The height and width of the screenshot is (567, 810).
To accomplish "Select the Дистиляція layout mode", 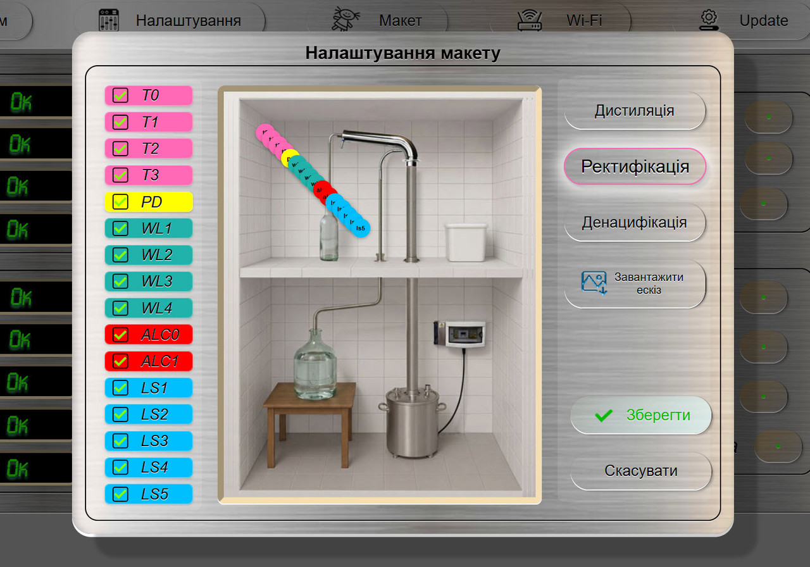I will (x=635, y=111).
